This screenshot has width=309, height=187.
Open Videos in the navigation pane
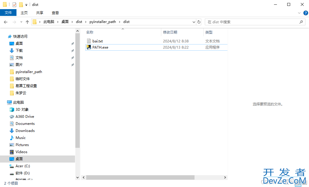tap(21, 152)
